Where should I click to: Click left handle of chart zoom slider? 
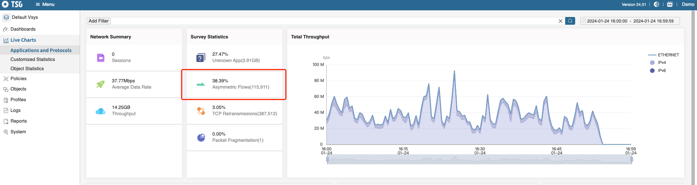pyautogui.click(x=327, y=160)
